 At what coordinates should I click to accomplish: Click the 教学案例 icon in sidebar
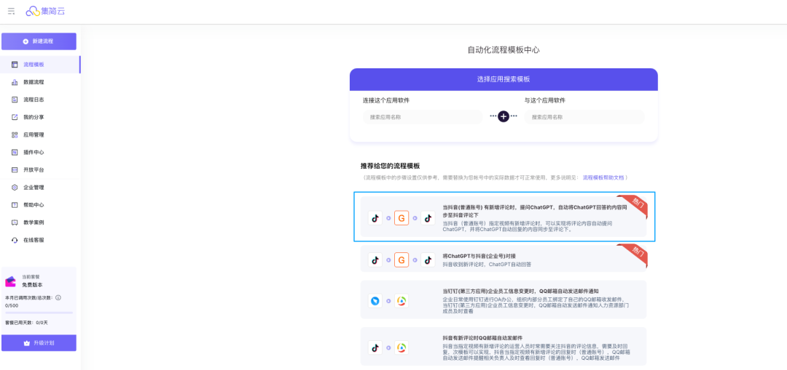pos(15,222)
